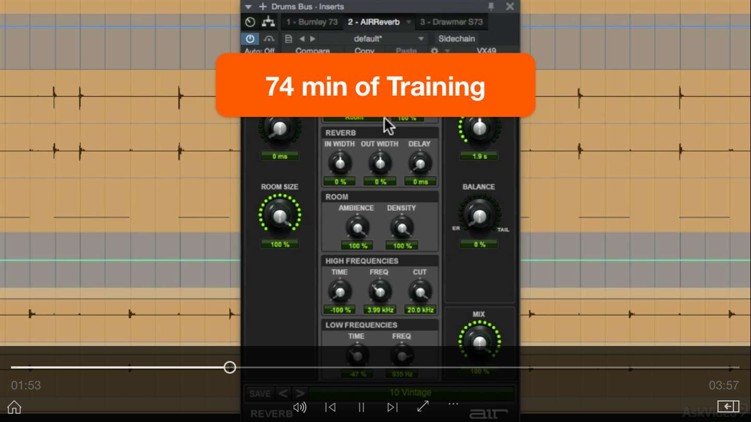Click the Copy button
751x422 pixels.
pyautogui.click(x=364, y=51)
